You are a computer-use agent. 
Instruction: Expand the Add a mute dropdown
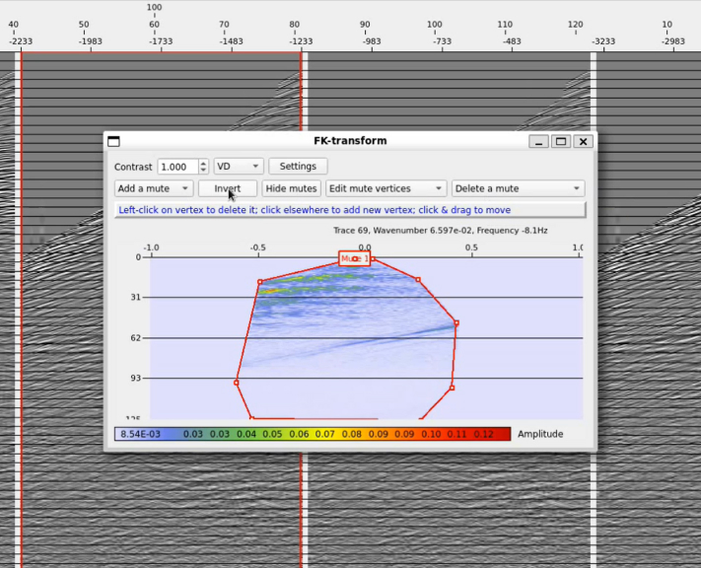[x=154, y=188]
